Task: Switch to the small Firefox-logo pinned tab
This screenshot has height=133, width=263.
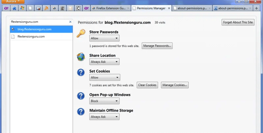Action: (54, 8)
